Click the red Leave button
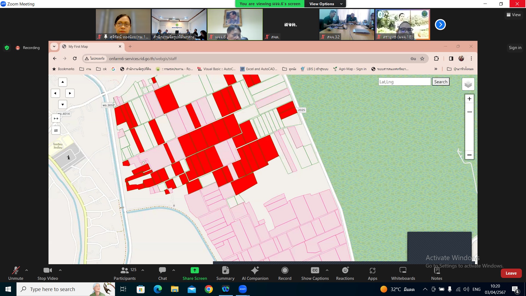The image size is (526, 296). (511, 273)
